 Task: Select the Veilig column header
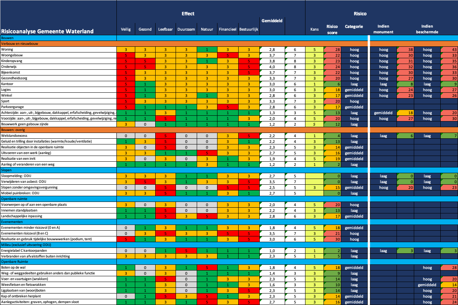click(x=126, y=30)
